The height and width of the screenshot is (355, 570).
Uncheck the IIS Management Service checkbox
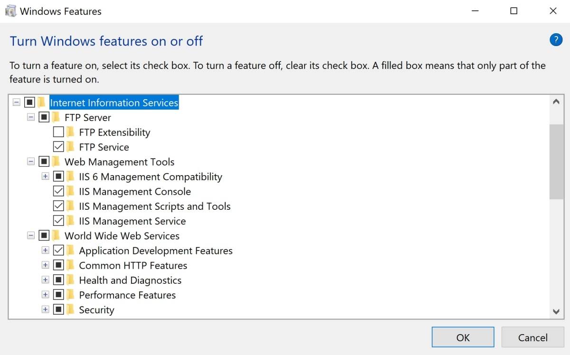pyautogui.click(x=58, y=221)
